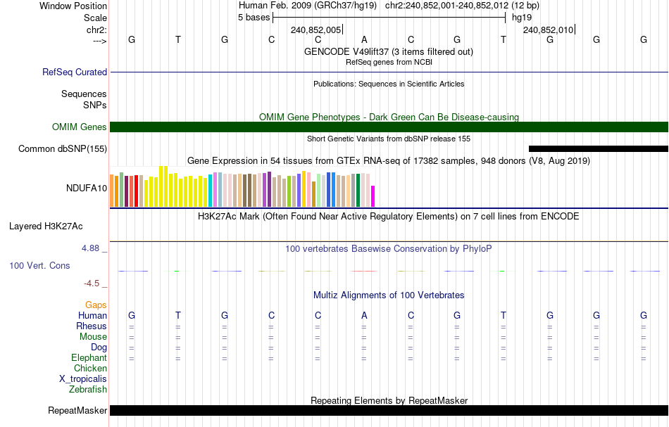This screenshot has height=427, width=669.
Task: Click base 'A' in the Human alignment row
Action: [364, 315]
